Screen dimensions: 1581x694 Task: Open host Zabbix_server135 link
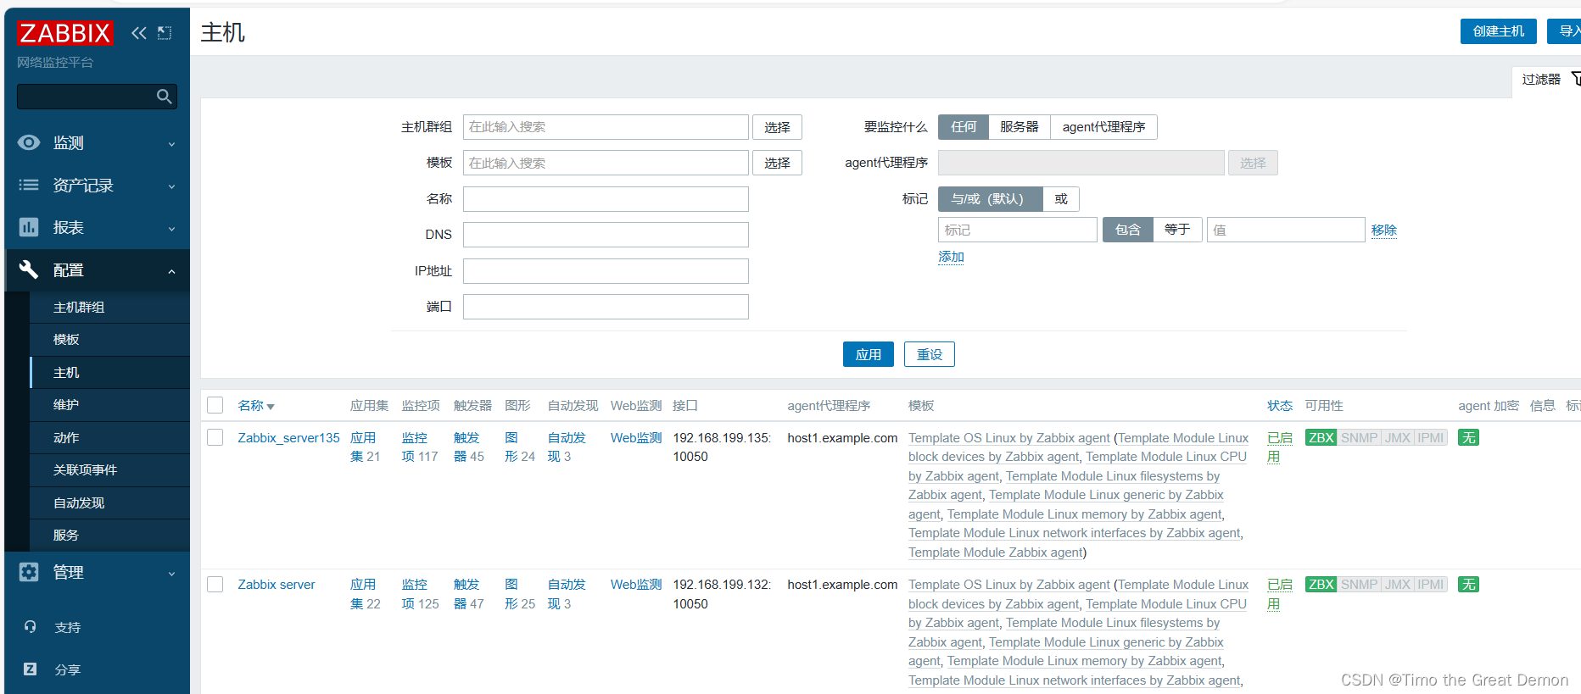[x=288, y=438]
